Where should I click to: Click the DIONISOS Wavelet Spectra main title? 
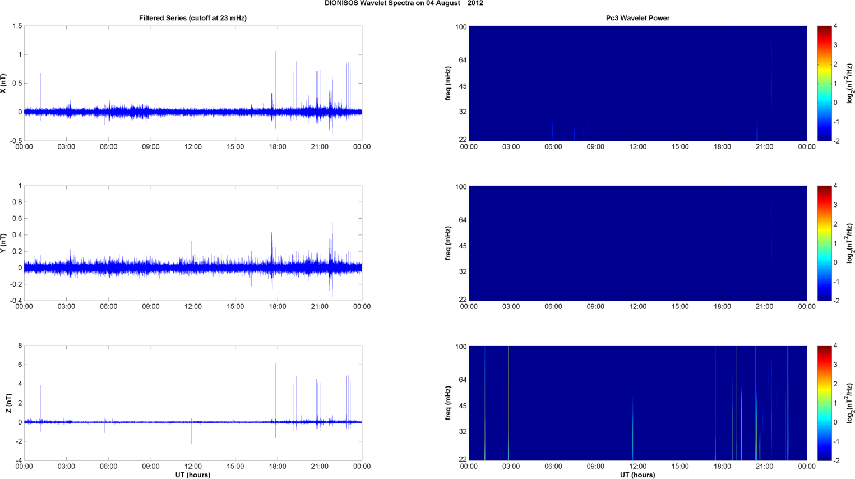404,3
